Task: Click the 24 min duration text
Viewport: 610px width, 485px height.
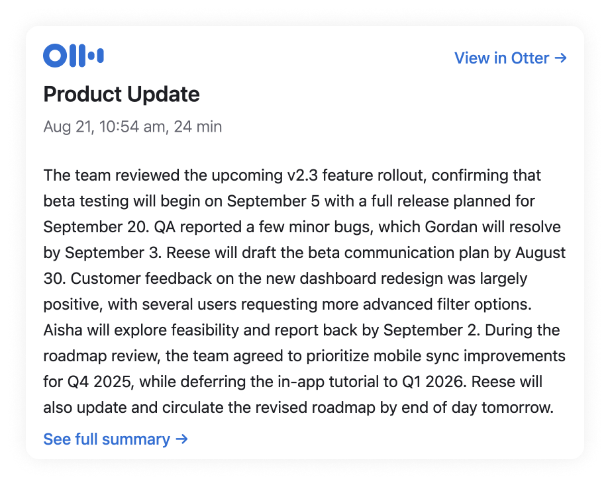Action: tap(198, 126)
